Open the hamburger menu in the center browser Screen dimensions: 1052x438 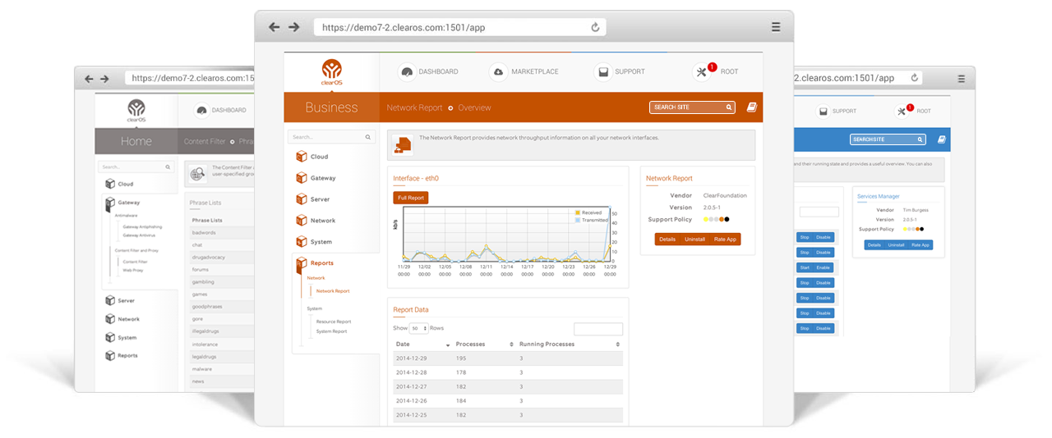[x=776, y=27]
